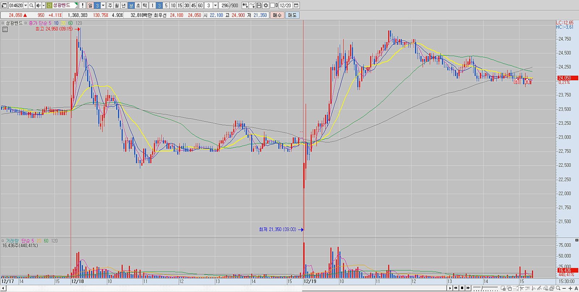Click the 매도 sell button

[292, 15]
